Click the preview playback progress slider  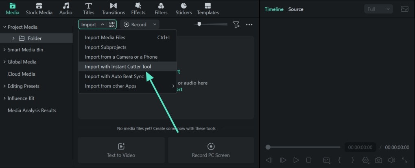click(303, 147)
